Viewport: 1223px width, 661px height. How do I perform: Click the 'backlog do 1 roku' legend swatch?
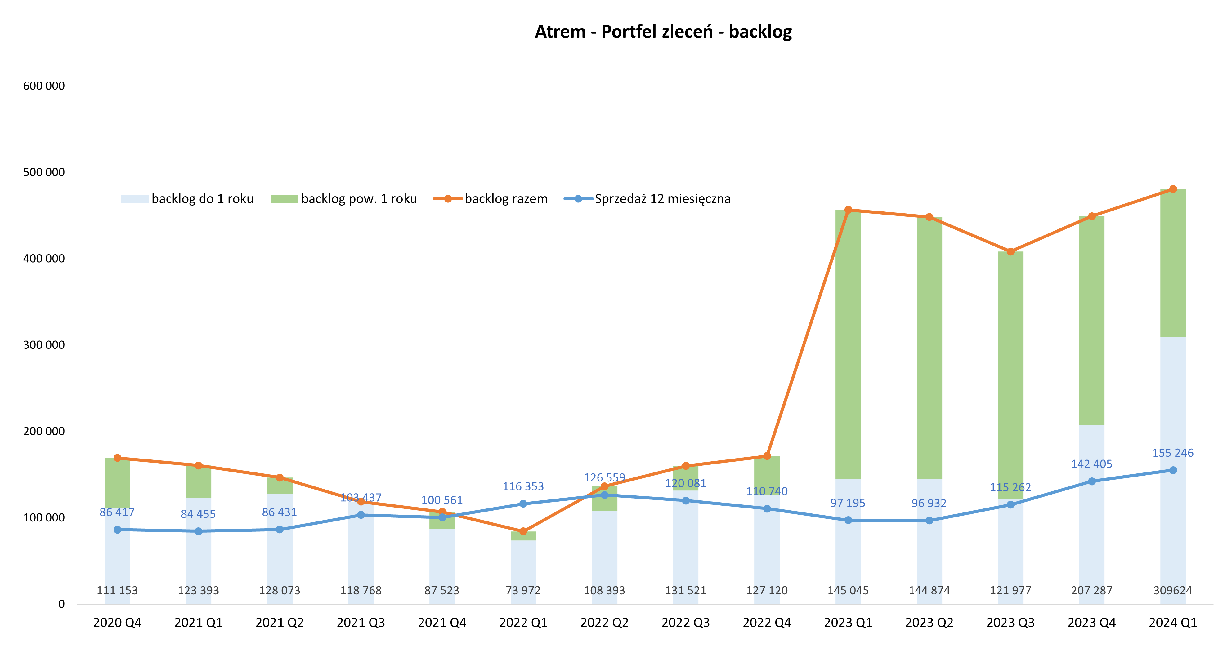135,199
